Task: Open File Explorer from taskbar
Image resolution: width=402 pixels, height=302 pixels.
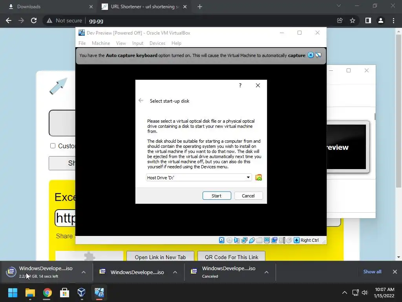Action: 30,293
